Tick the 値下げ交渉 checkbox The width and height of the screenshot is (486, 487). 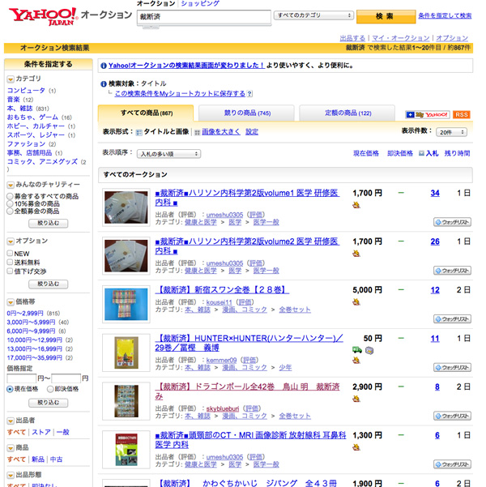[x=10, y=271]
